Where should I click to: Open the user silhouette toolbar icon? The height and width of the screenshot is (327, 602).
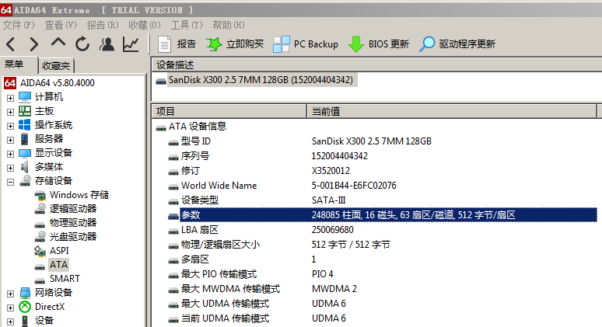click(107, 44)
